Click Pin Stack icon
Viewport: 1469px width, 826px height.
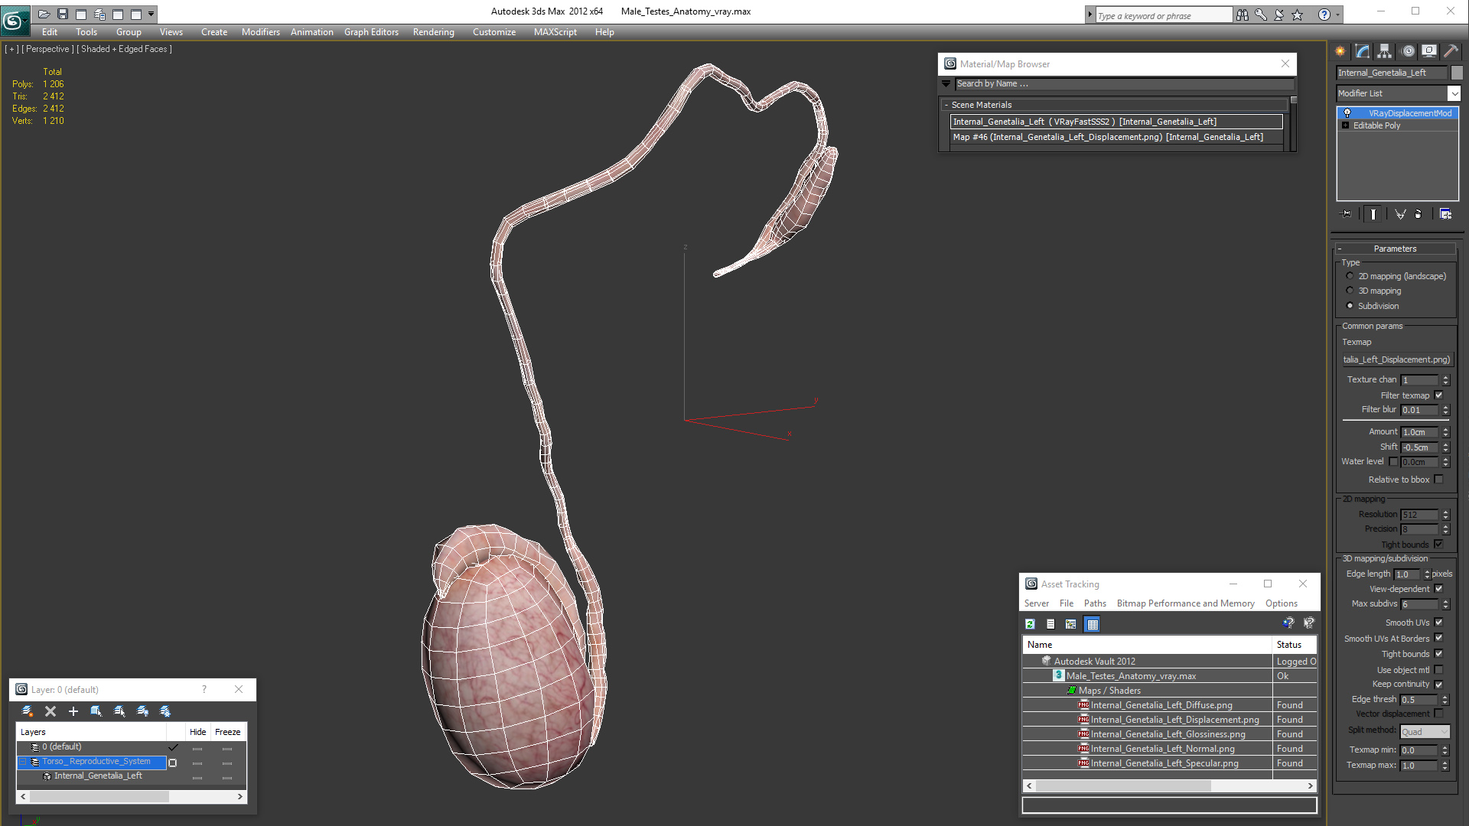tap(1347, 214)
